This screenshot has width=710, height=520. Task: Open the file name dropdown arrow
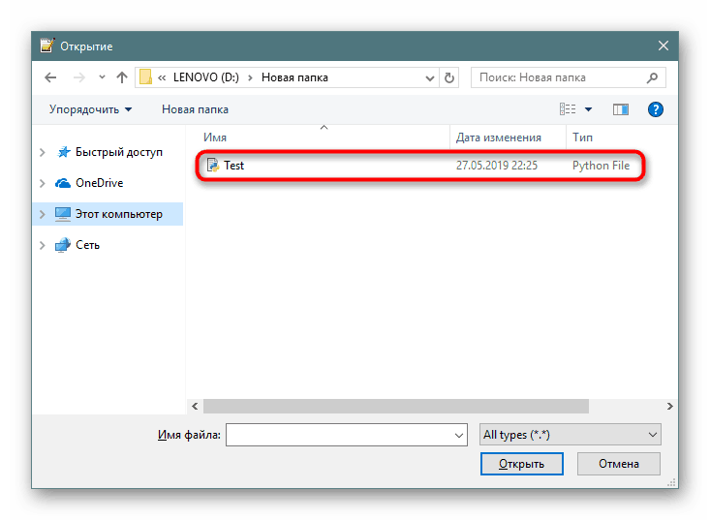[x=459, y=436]
